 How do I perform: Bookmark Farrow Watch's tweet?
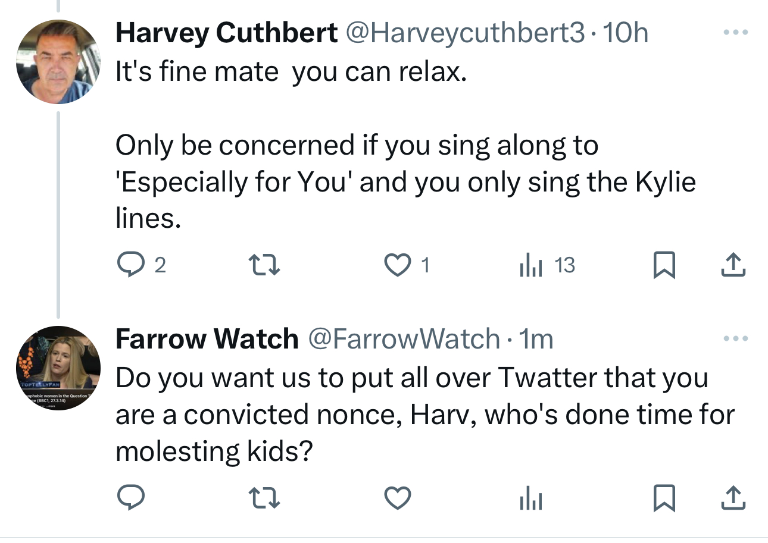[x=664, y=498]
